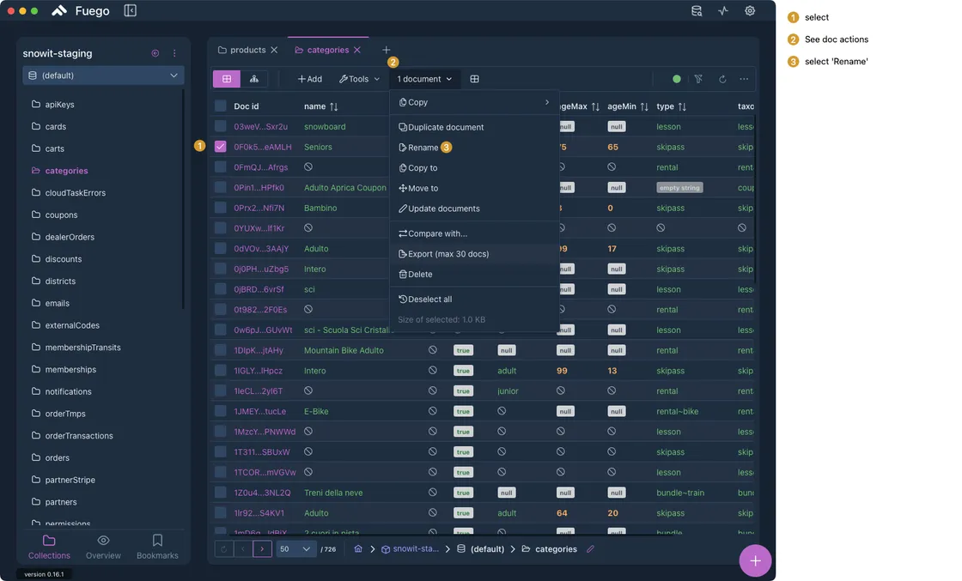
Task: Sort by the type column arrows
Action: (x=682, y=106)
